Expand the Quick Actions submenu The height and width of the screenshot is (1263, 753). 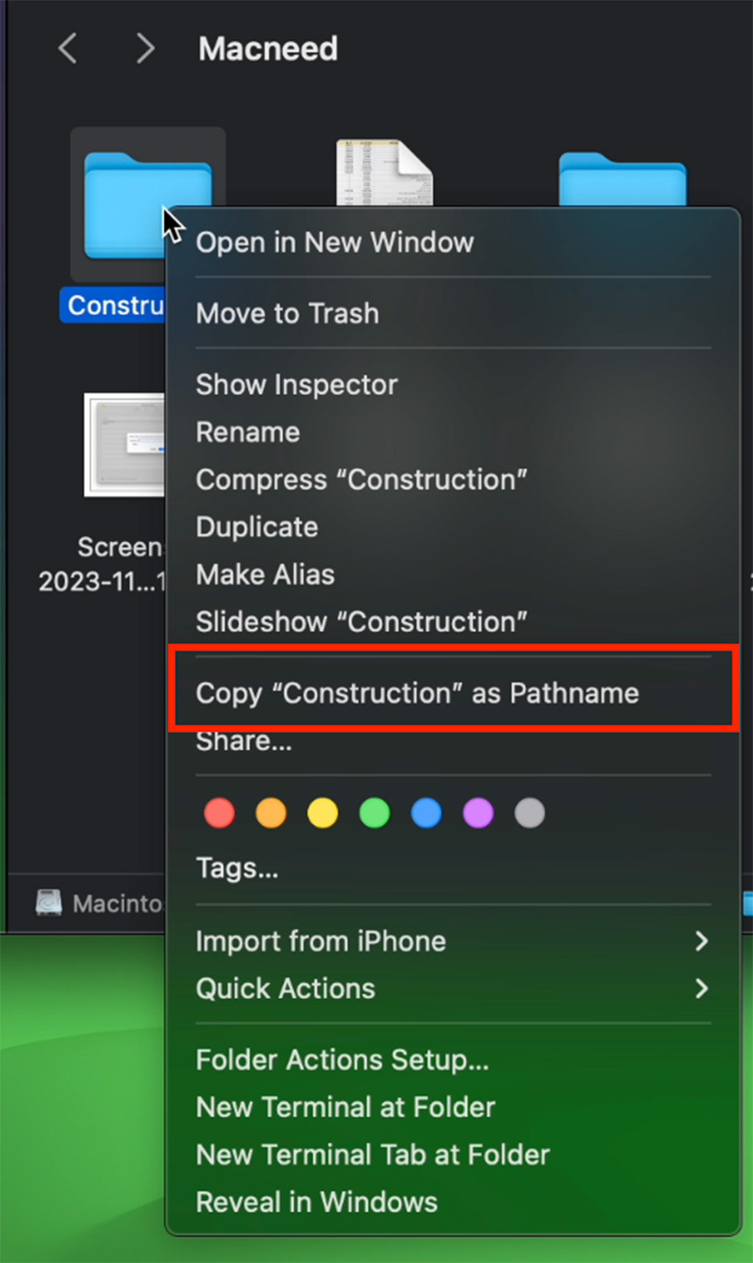(453, 988)
